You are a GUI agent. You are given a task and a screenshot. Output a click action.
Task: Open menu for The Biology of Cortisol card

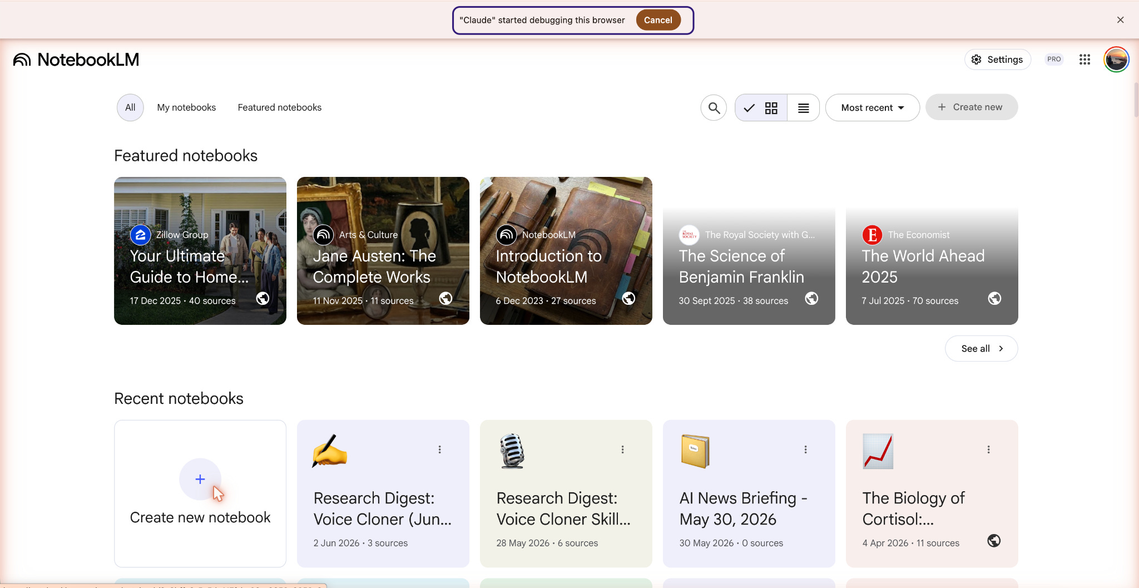click(988, 449)
